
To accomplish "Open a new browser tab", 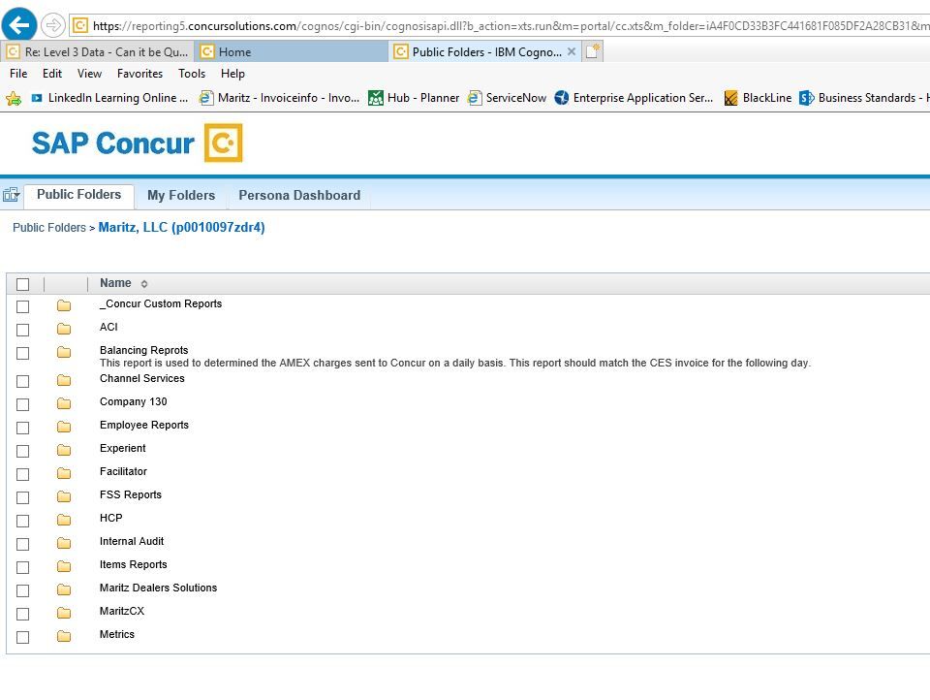I will (x=593, y=51).
